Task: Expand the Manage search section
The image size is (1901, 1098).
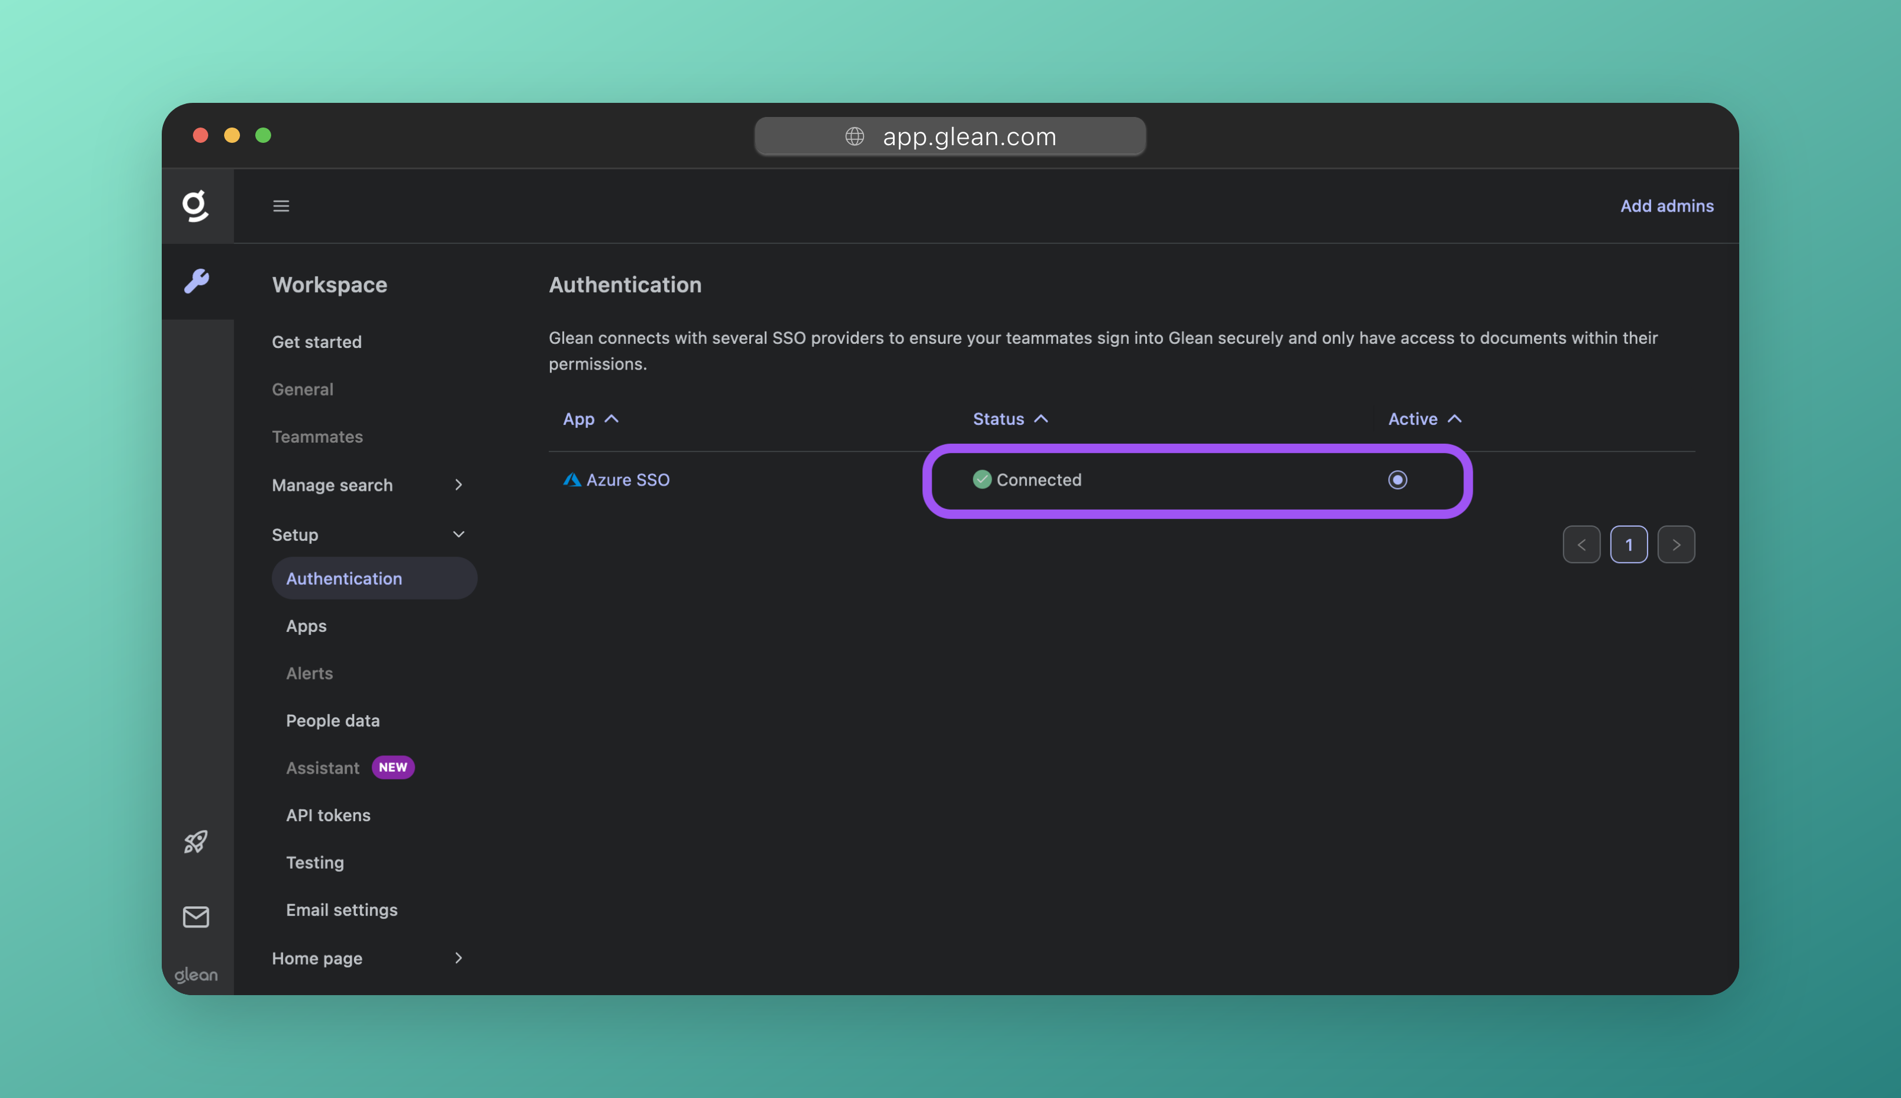Action: (x=458, y=485)
